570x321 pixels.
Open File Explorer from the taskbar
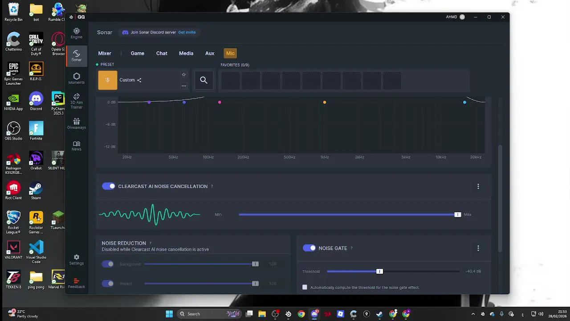pyautogui.click(x=262, y=314)
